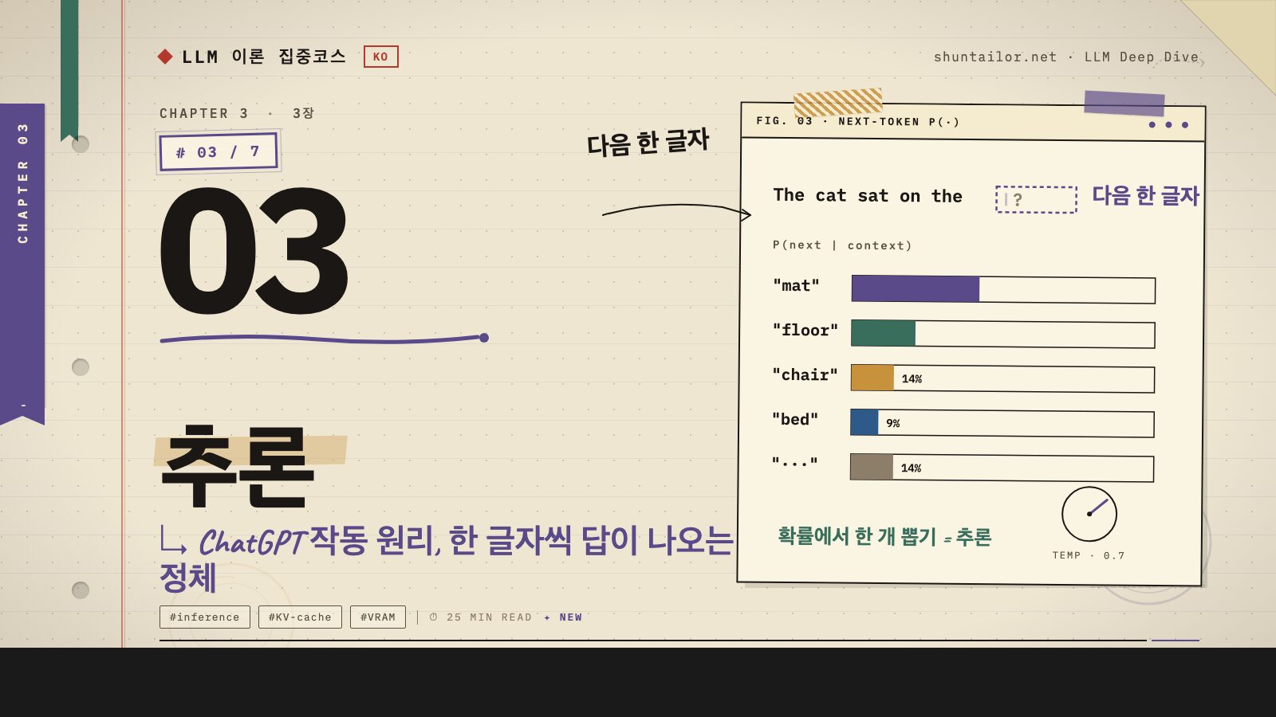Click the TEMP · 0.7 label
Viewport: 1276px width, 717px height.
1089,555
